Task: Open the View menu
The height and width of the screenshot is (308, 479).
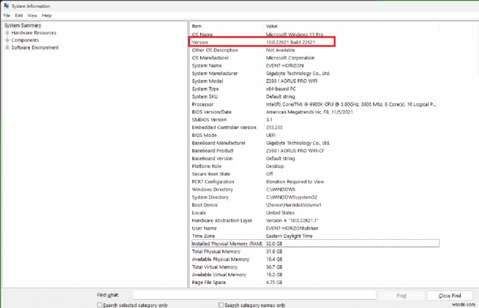Action: pos(32,16)
